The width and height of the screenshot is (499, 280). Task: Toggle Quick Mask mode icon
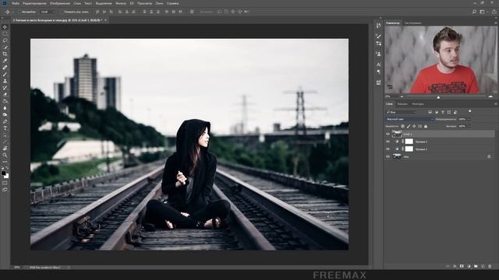click(5, 183)
